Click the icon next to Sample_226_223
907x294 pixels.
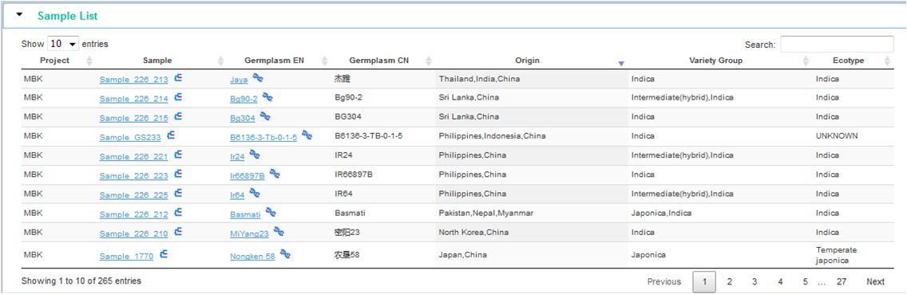point(179,174)
